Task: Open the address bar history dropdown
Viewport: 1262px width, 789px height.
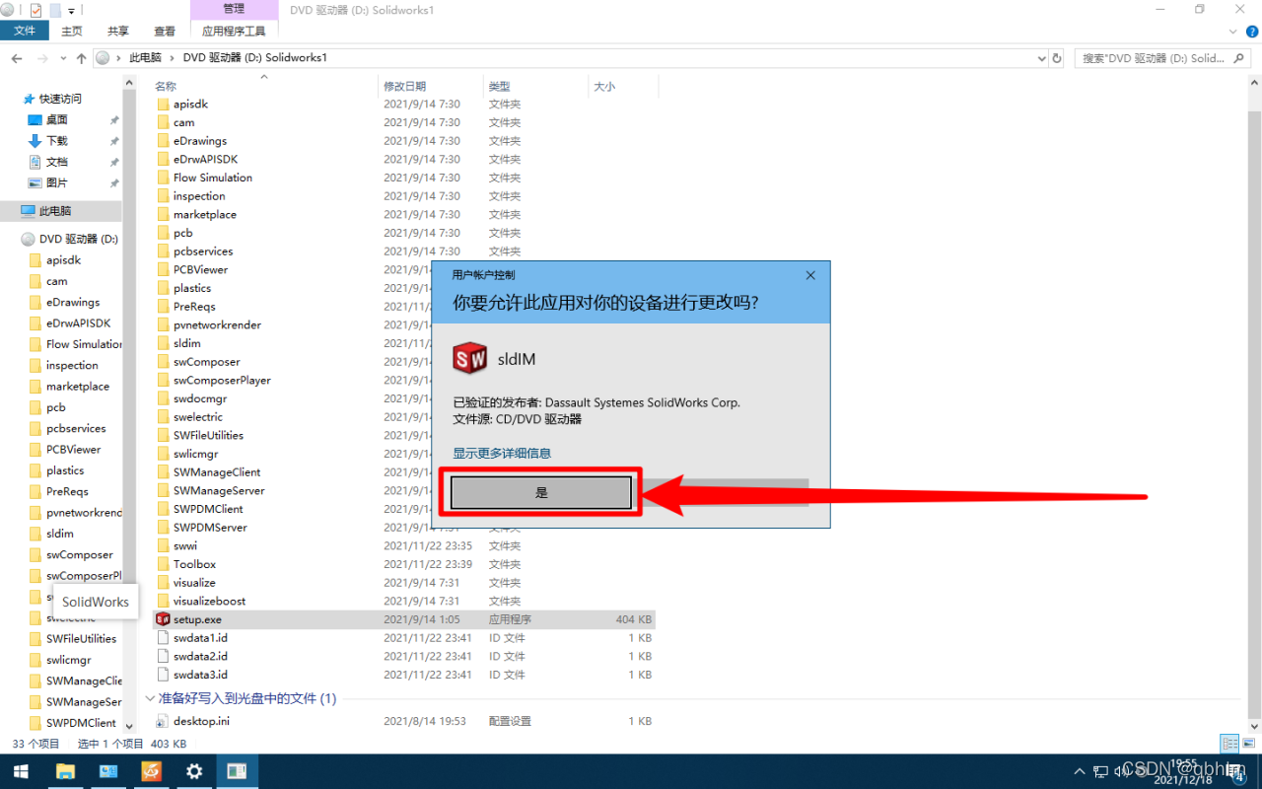Action: [1040, 58]
